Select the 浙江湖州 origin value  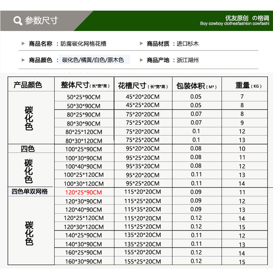tap(187, 60)
